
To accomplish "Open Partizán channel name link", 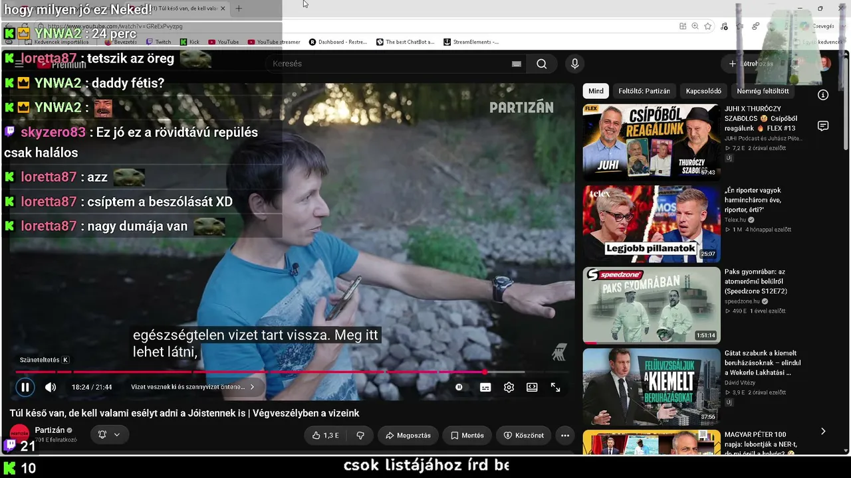I will click(x=50, y=430).
